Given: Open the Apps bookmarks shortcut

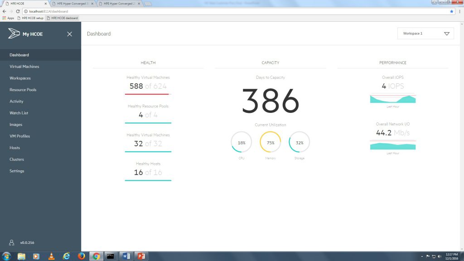Looking at the screenshot, I should pos(8,18).
